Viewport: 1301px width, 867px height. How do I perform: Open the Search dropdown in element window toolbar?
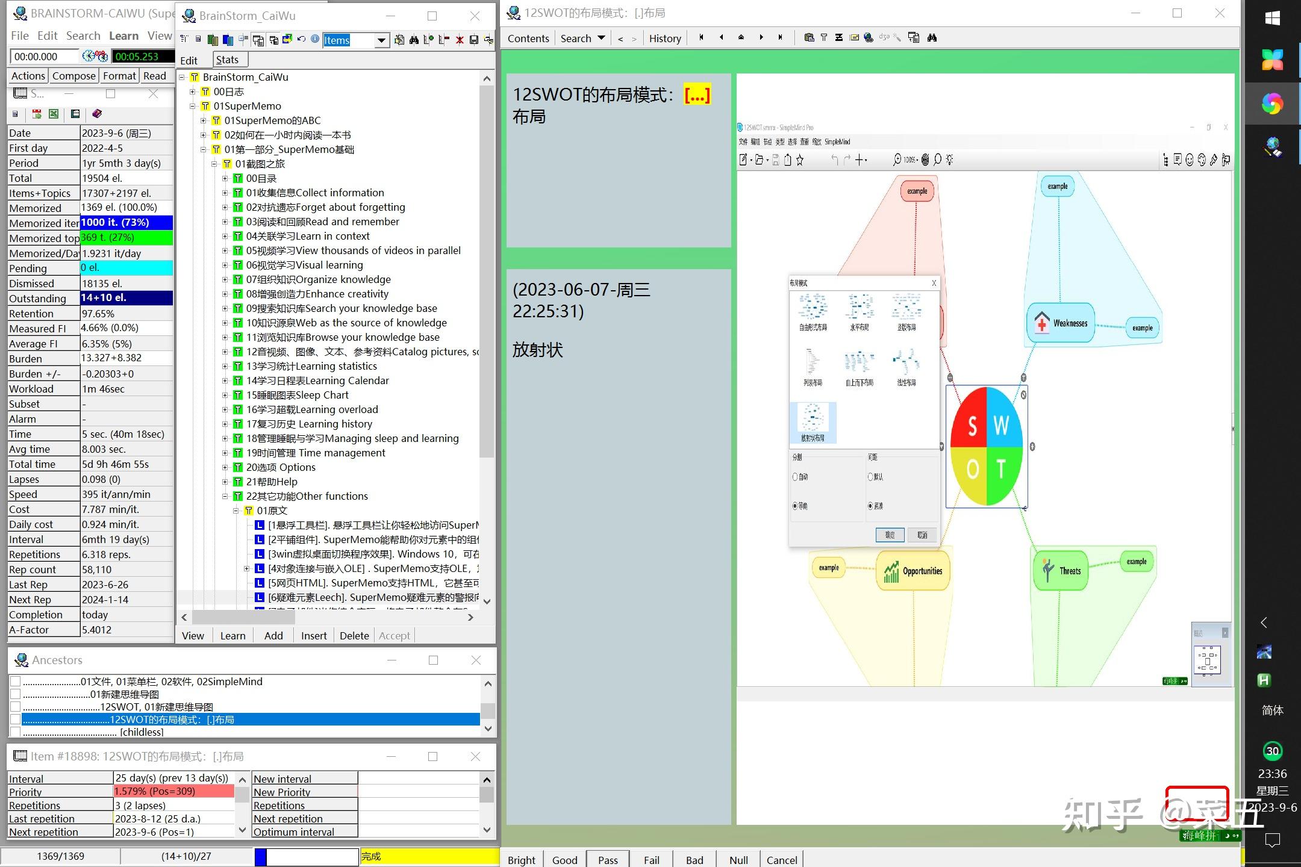[x=601, y=38]
